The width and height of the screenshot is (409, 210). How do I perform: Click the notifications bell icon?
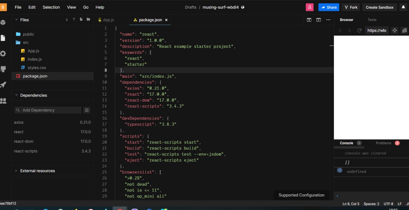pos(403,7)
